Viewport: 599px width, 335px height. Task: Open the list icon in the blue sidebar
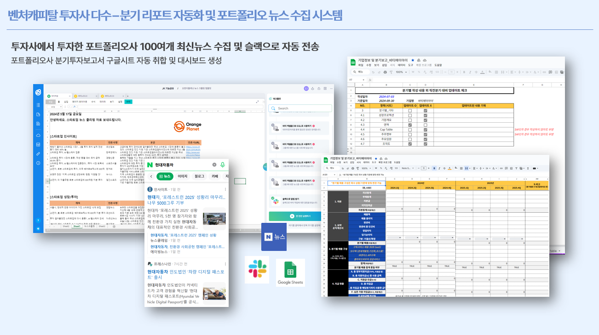tap(38, 105)
